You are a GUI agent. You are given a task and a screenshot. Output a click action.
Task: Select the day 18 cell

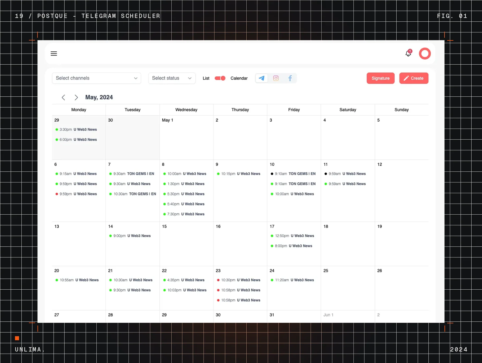click(348, 244)
